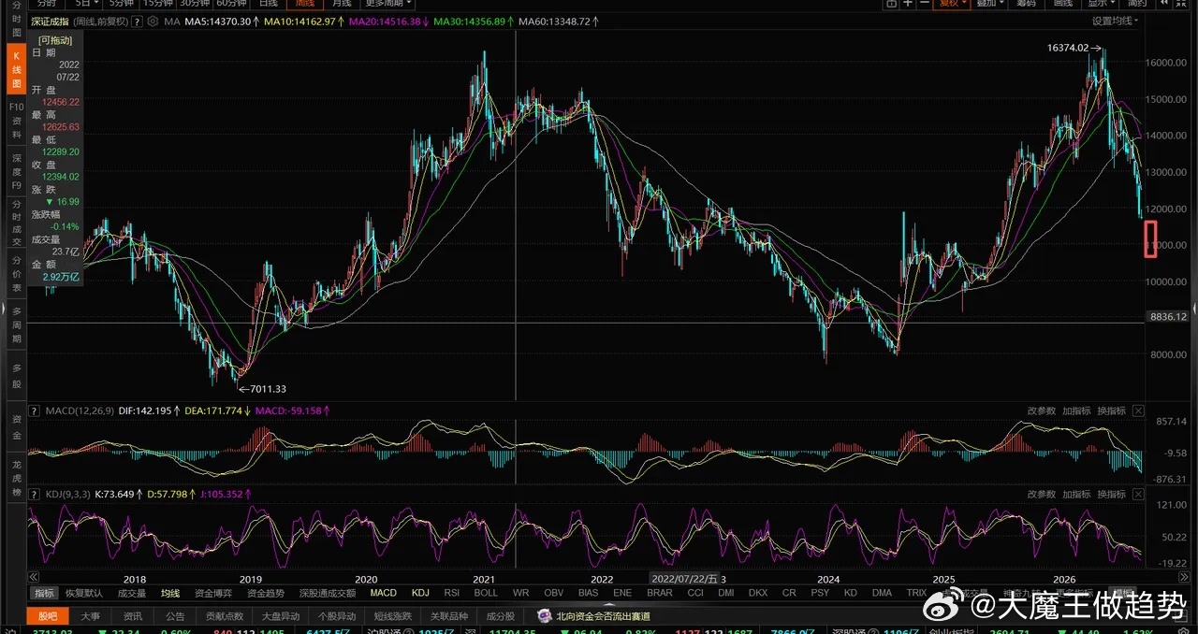Close the KDJ indicator panel
Screen dimensions: 1198x634
[x=1138, y=494]
